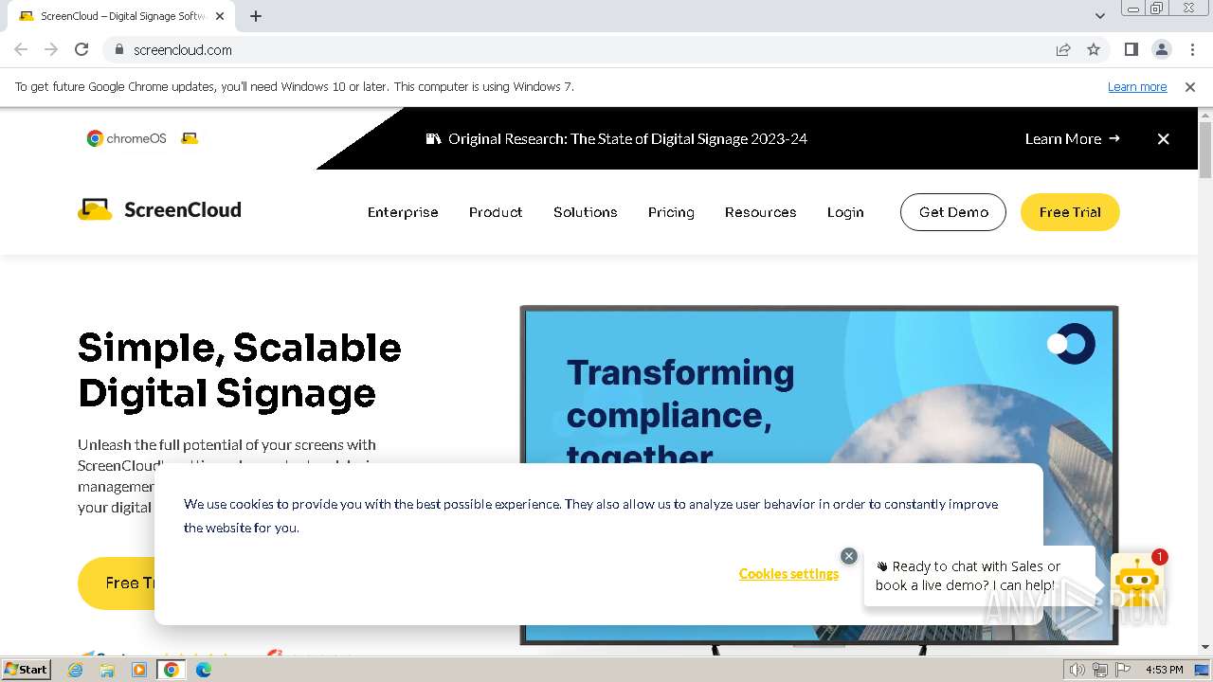This screenshot has width=1213, height=682.
Task: Open the chat message about Sales
Action: (x=979, y=575)
